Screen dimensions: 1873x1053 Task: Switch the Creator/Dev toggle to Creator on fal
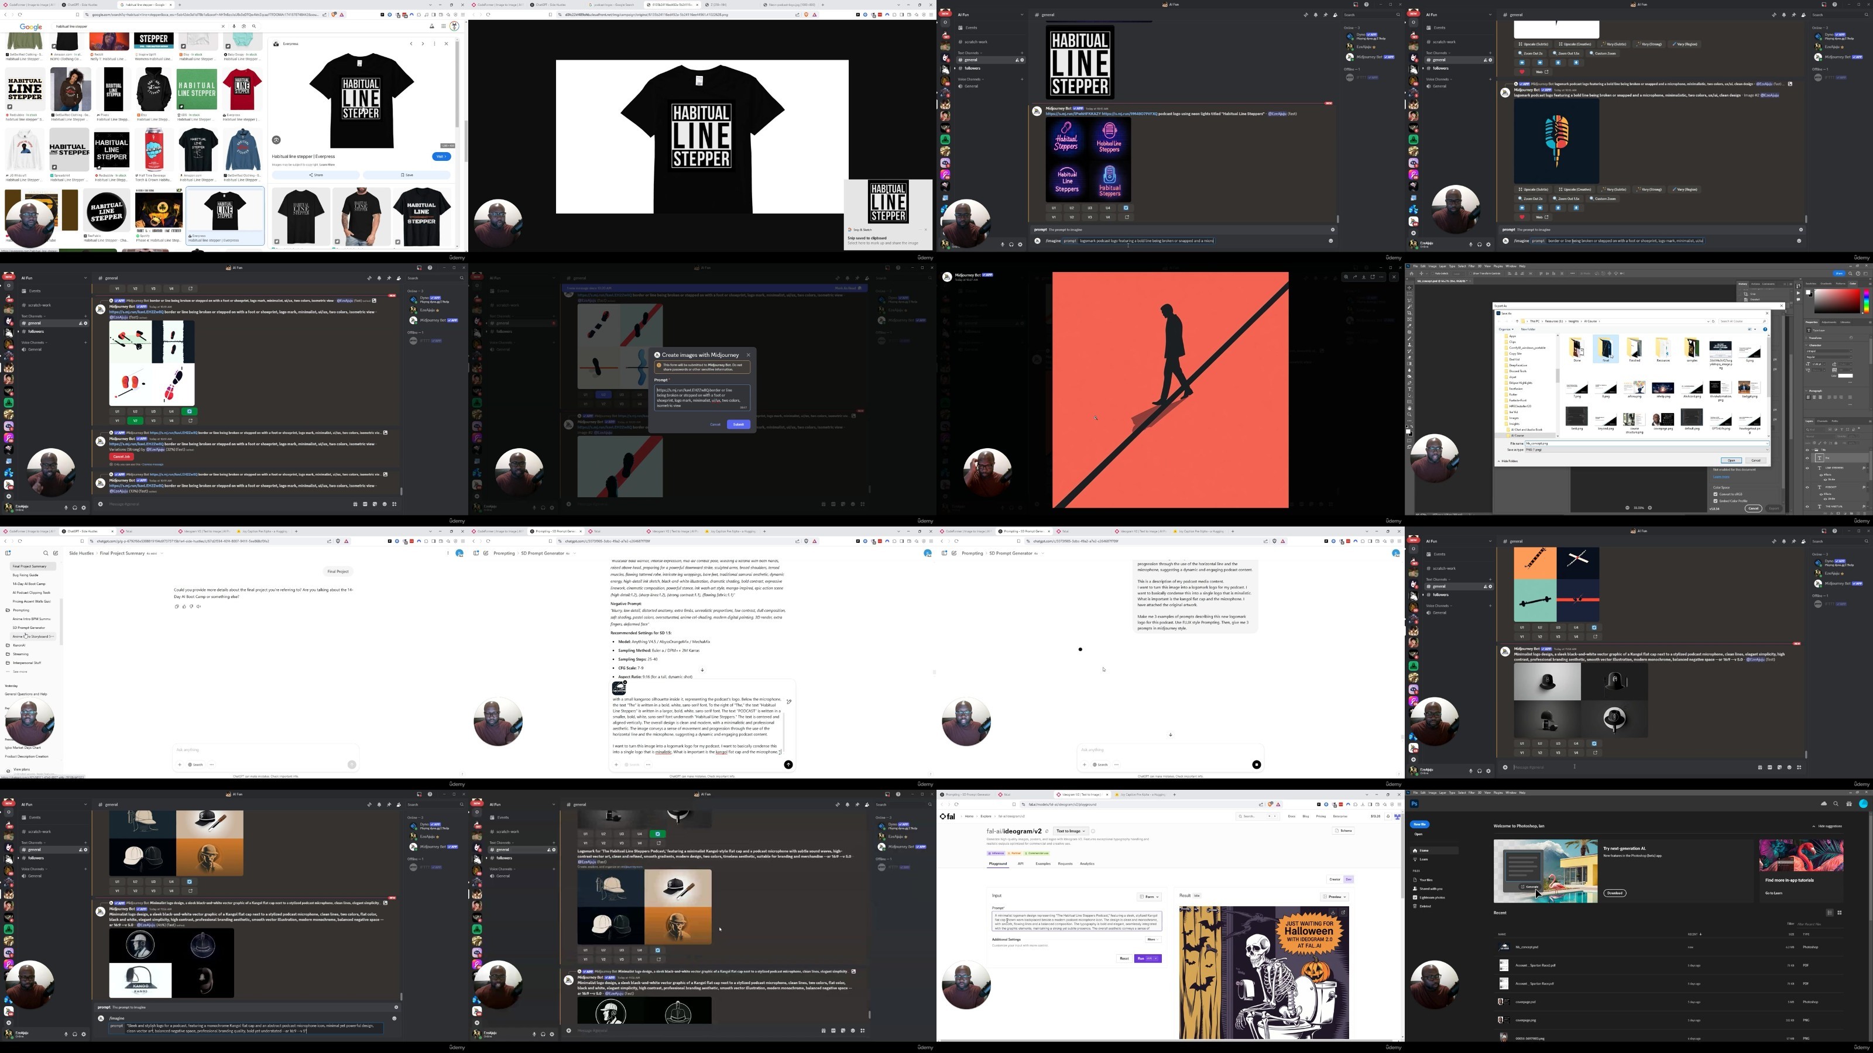tap(1335, 879)
